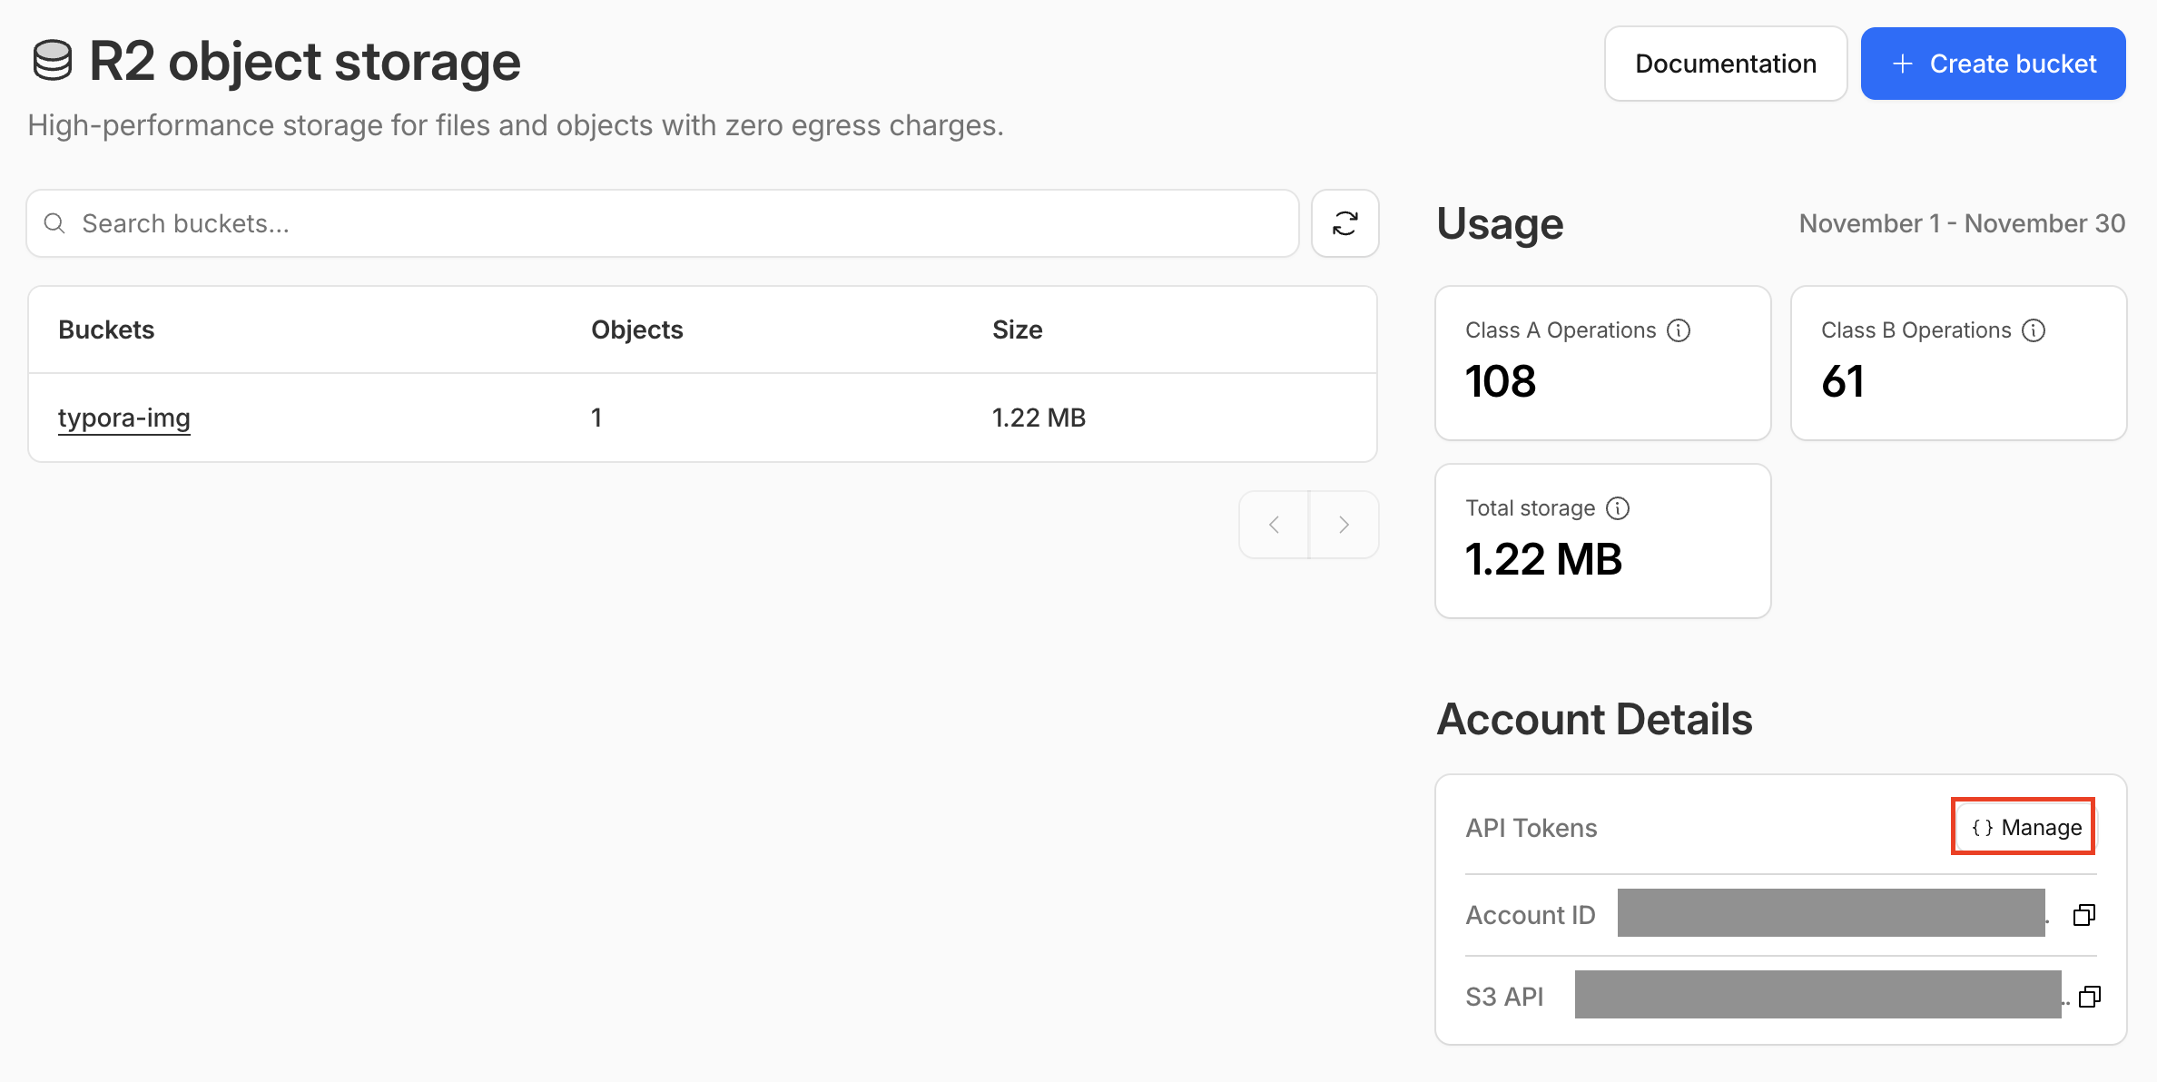This screenshot has width=2157, height=1082.
Task: Go to next page of buckets
Action: [x=1344, y=525]
